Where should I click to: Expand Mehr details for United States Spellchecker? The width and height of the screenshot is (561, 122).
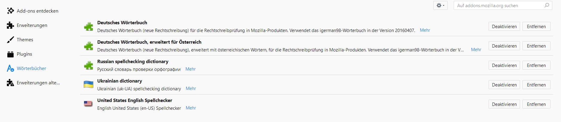(191, 108)
